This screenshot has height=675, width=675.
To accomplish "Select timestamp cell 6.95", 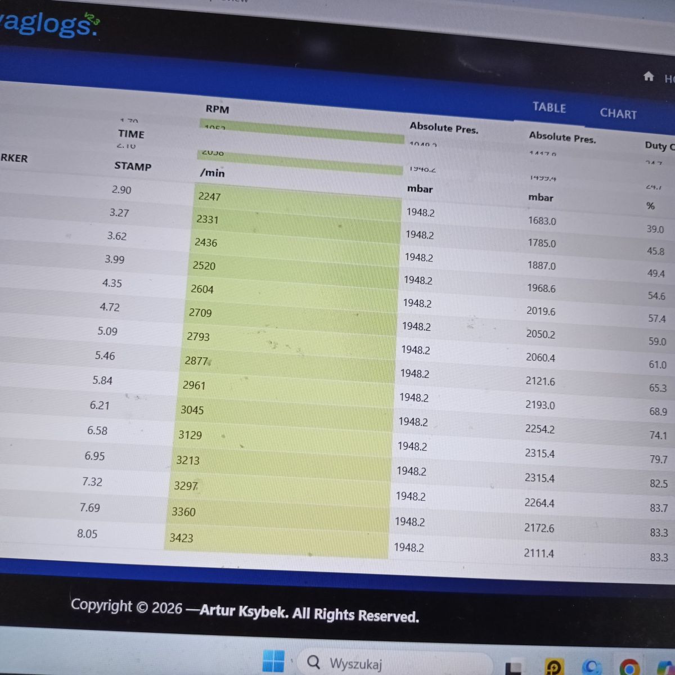I will click(x=94, y=456).
